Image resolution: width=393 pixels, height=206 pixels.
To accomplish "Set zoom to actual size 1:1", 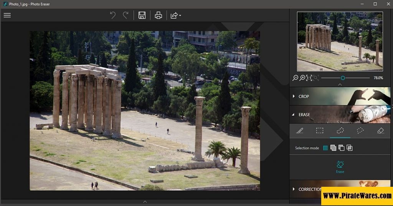I will tap(309, 78).
